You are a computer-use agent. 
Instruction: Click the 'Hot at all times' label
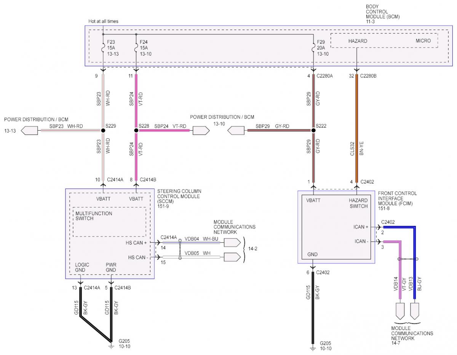[102, 21]
